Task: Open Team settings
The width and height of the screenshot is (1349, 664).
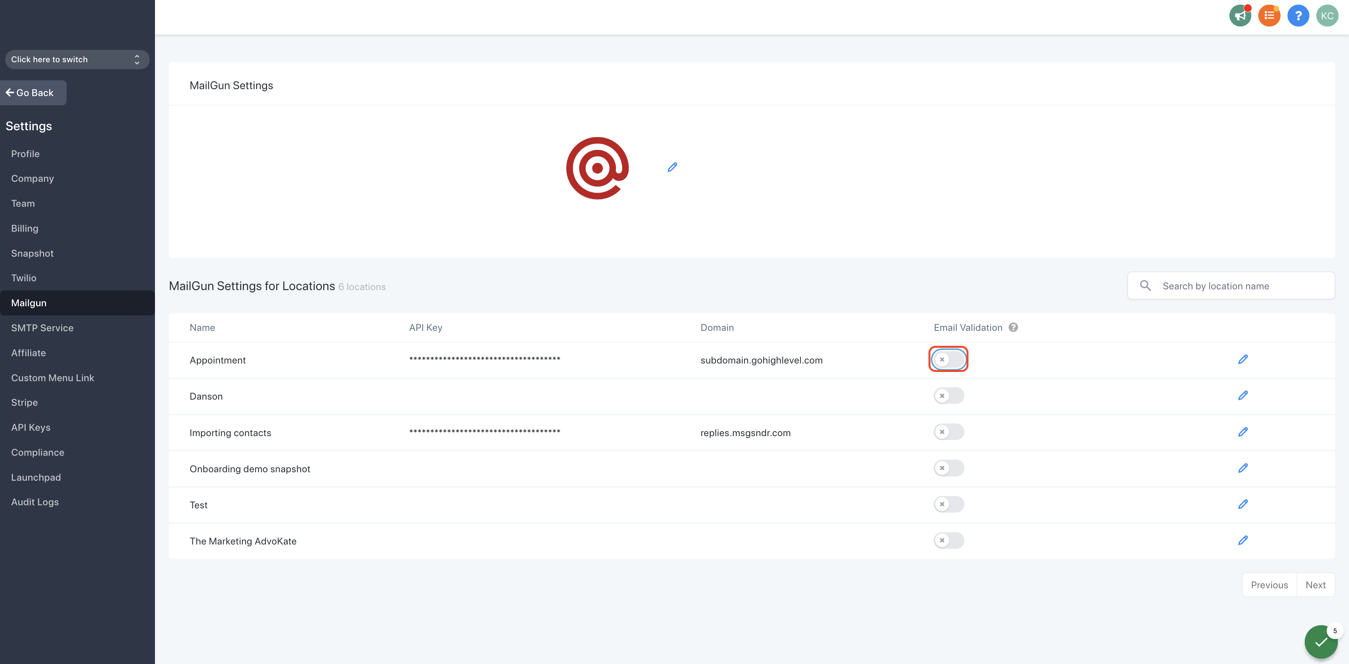Action: [x=23, y=204]
